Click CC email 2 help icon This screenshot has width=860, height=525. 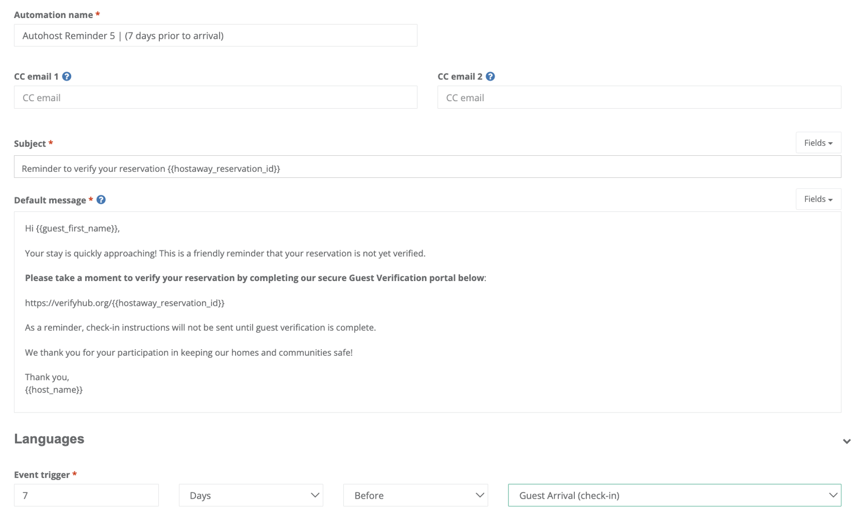490,76
